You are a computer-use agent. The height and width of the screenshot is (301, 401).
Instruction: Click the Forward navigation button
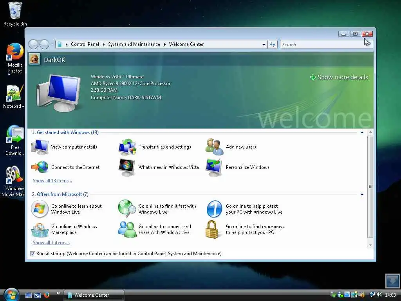point(45,45)
